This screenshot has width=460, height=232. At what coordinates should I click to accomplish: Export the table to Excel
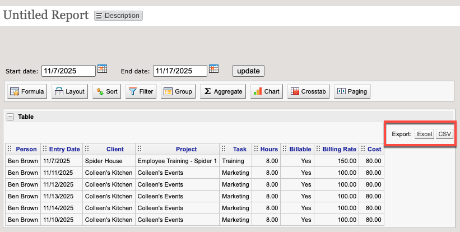pyautogui.click(x=424, y=134)
